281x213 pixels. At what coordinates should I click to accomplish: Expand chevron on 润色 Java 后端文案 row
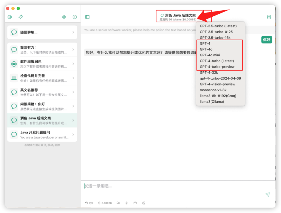tap(73, 121)
